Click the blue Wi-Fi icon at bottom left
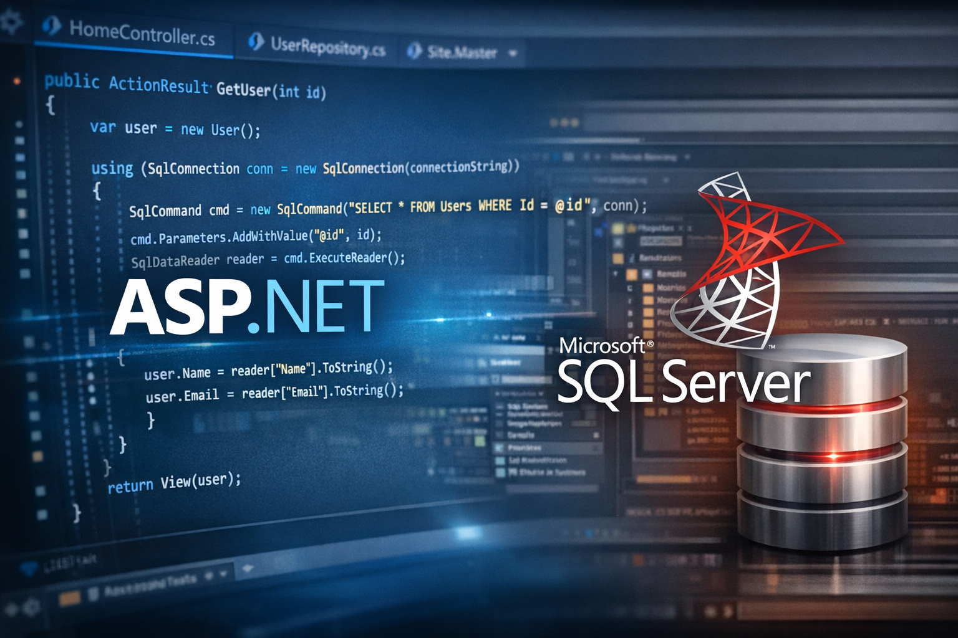Screen dimensions: 958x638 [x=29, y=568]
